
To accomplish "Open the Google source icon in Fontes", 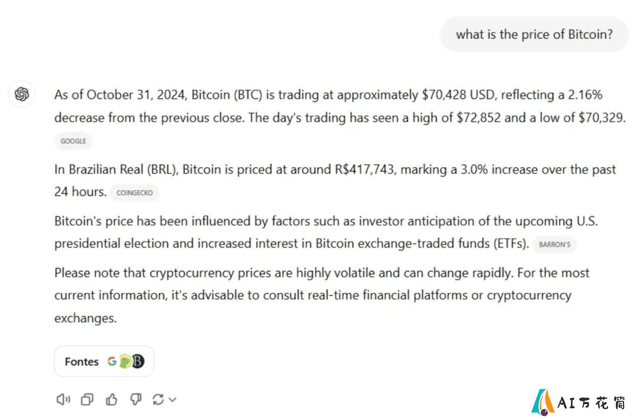I will (111, 361).
